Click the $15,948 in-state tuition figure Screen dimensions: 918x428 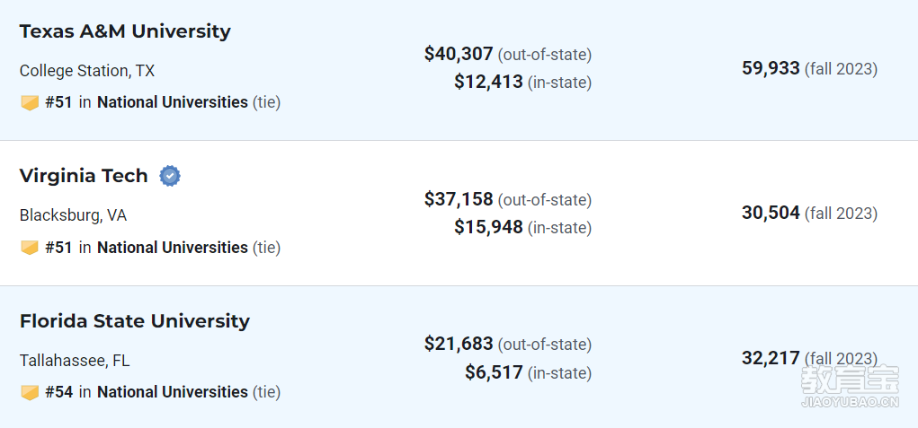click(x=488, y=226)
